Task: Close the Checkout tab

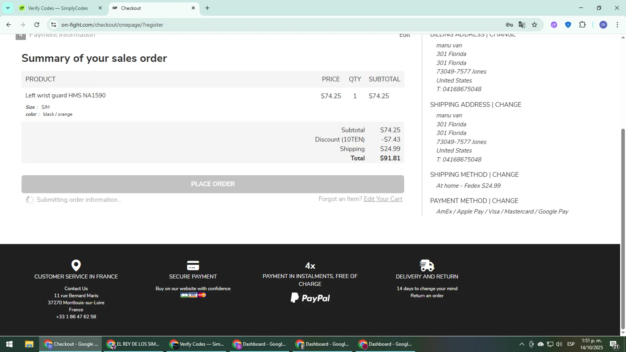Action: (x=193, y=8)
